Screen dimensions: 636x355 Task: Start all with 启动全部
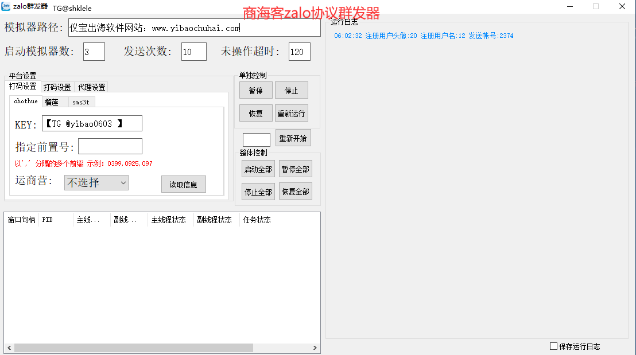point(258,169)
